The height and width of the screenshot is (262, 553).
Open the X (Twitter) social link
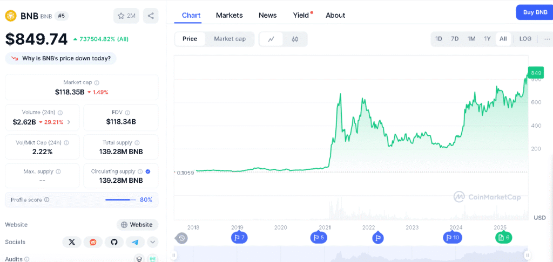[x=72, y=242]
